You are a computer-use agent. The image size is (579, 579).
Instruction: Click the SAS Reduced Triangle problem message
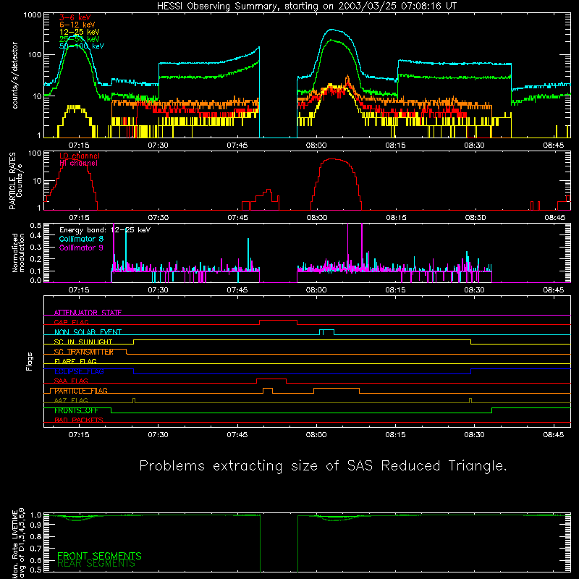(x=323, y=466)
